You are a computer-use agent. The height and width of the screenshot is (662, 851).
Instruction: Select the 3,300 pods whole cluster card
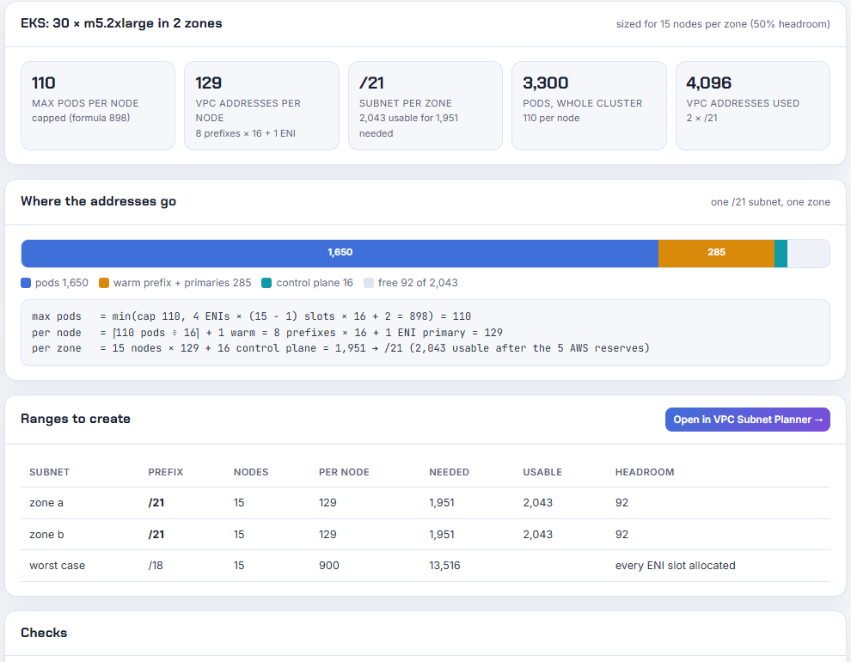click(x=589, y=106)
